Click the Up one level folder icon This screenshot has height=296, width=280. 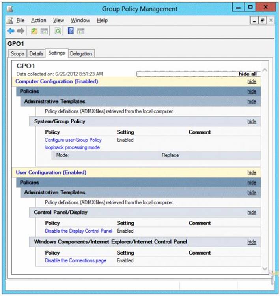tap(34, 31)
